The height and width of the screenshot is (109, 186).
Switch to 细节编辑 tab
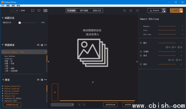tap(84, 10)
